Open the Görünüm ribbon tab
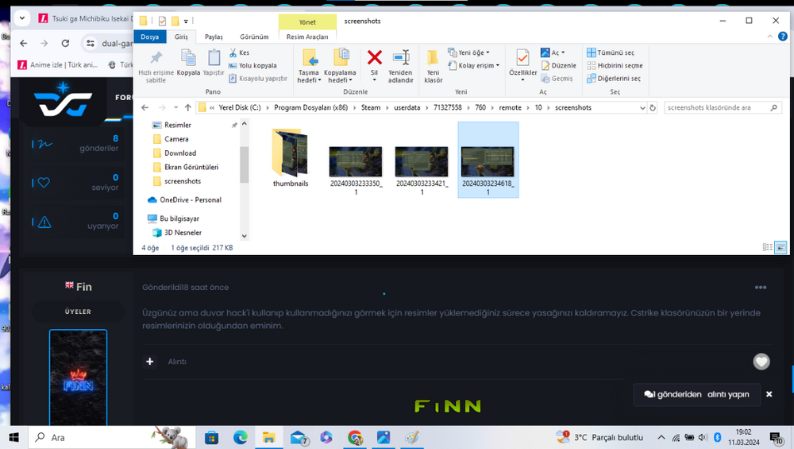 [x=254, y=37]
